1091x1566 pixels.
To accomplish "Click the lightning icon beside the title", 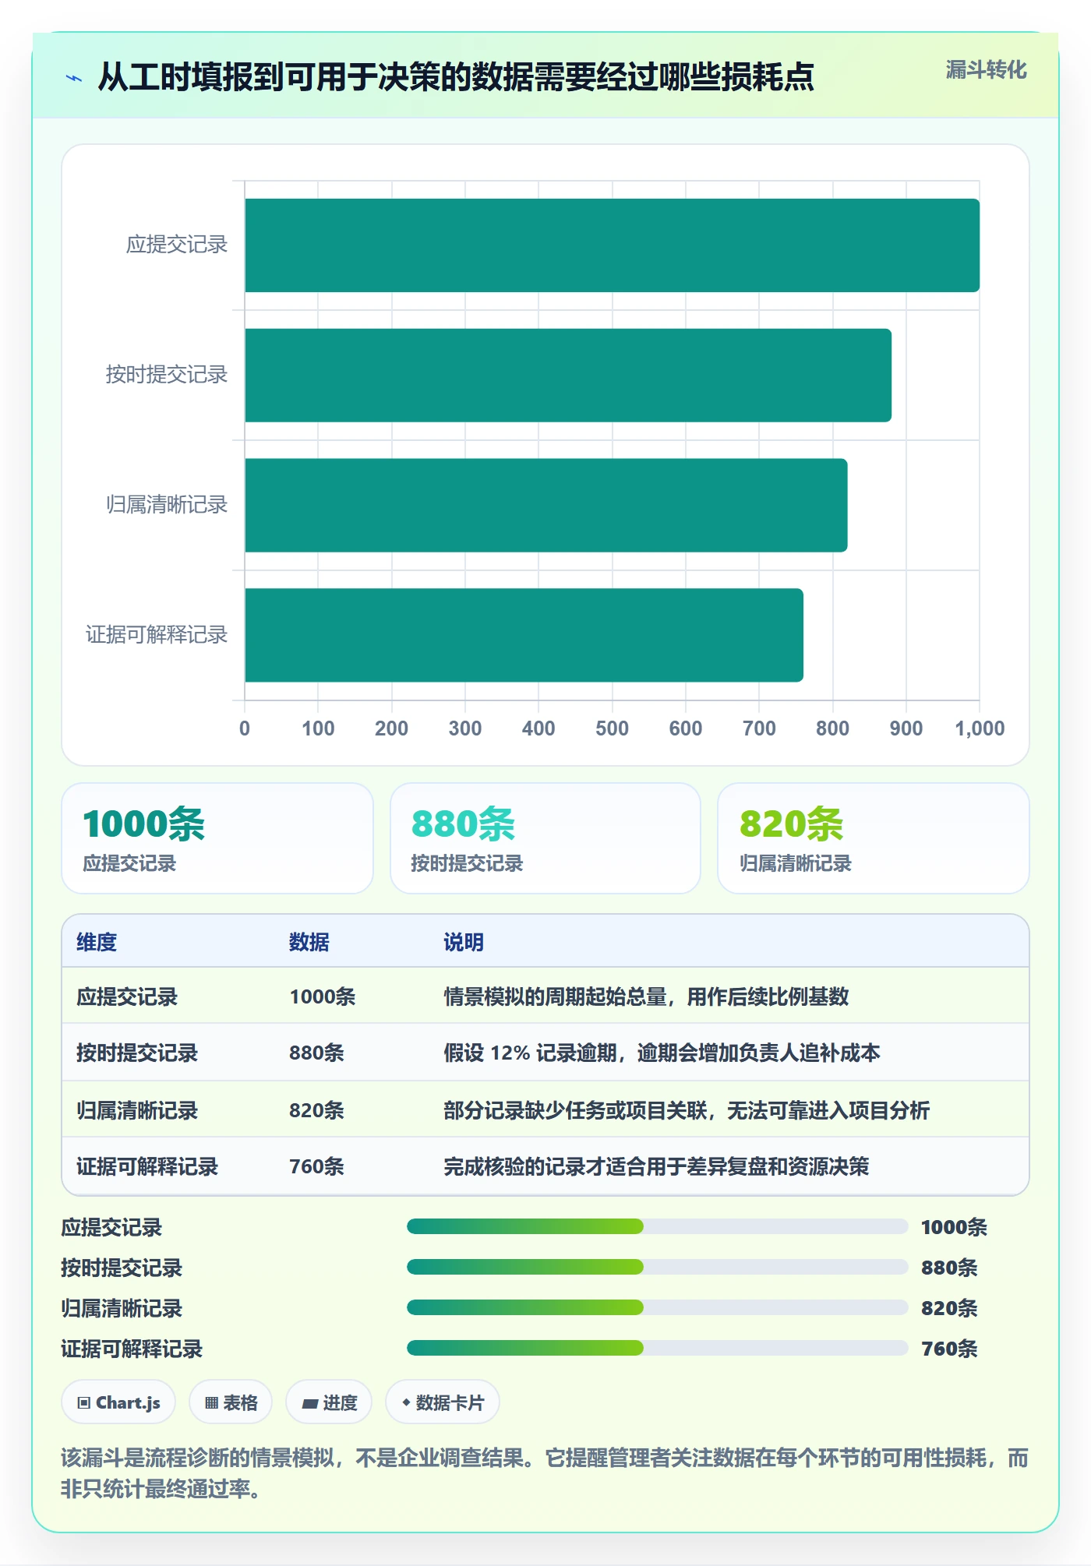I will 74,78.
